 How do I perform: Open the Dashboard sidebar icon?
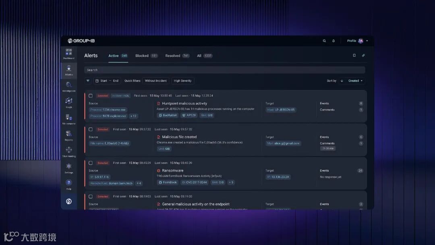(69, 54)
